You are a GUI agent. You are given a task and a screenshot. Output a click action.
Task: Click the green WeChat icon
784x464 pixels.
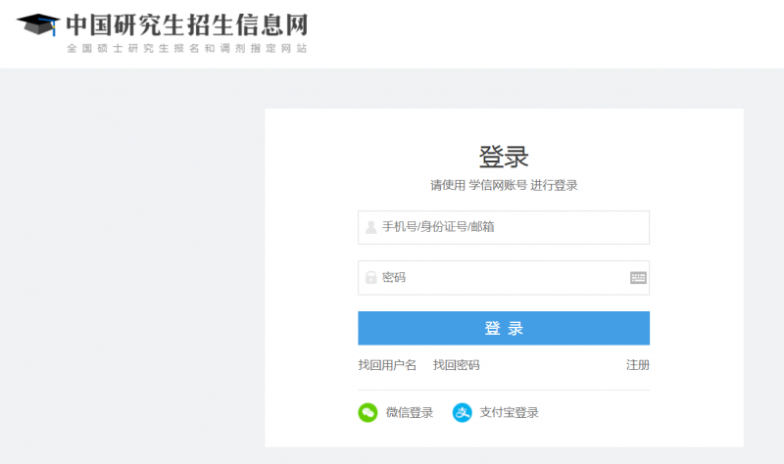point(367,412)
